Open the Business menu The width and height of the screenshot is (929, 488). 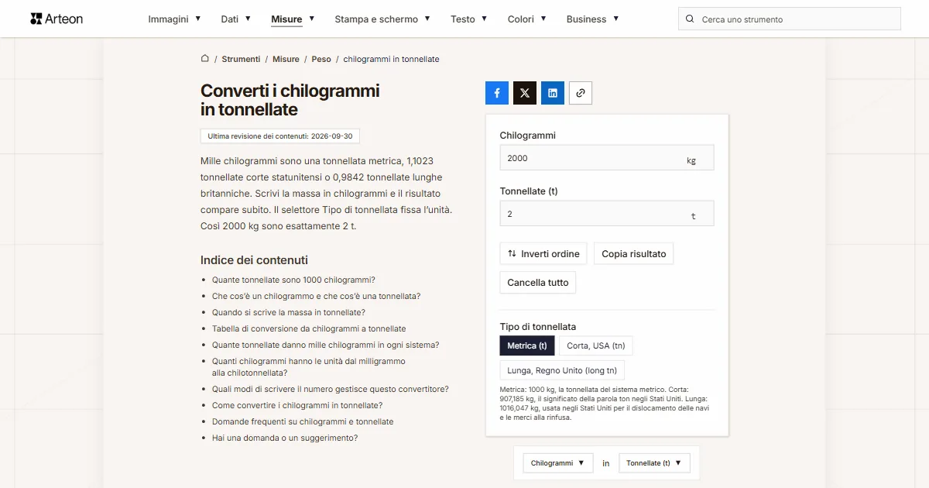tap(592, 19)
